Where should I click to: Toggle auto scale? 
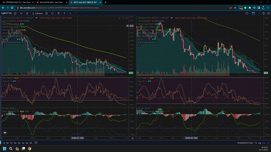pos(264,143)
